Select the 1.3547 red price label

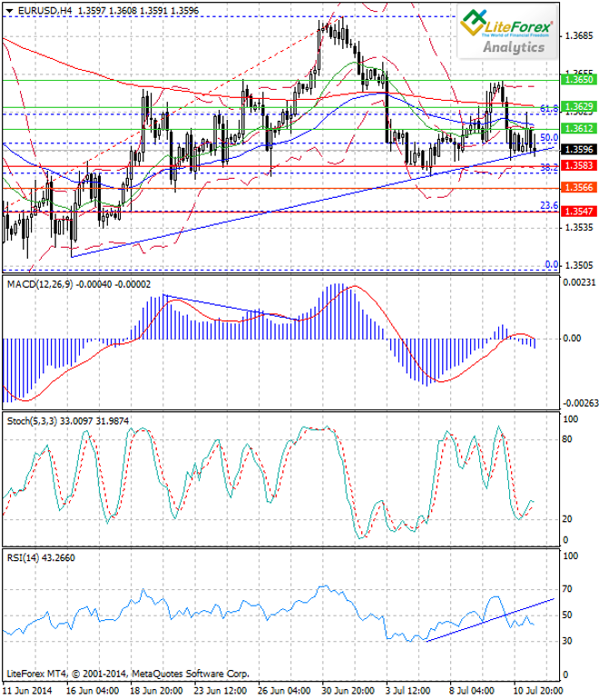(579, 211)
